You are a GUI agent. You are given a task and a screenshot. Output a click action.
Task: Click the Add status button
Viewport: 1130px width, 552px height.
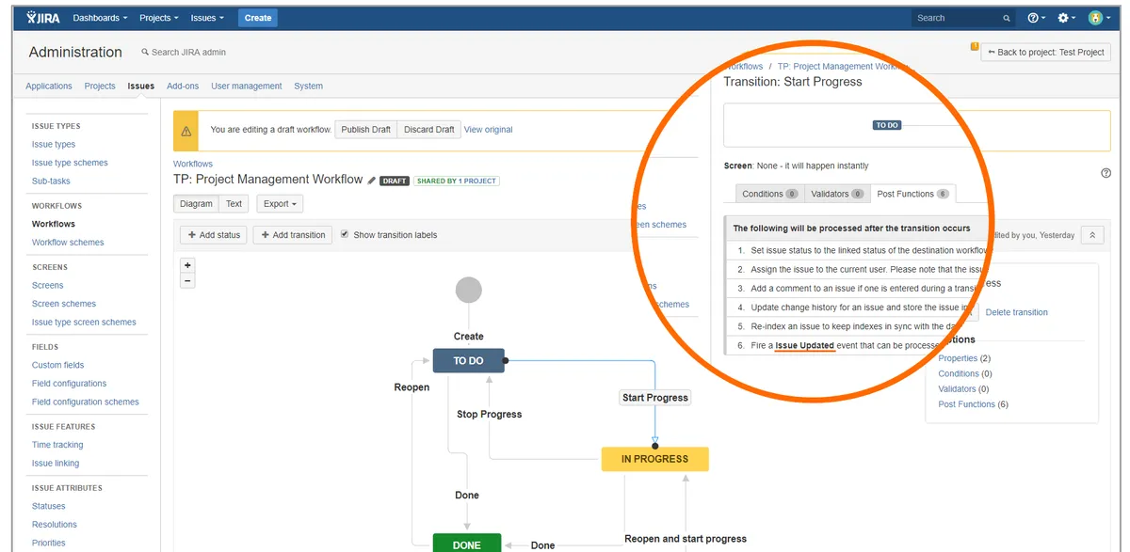click(214, 235)
